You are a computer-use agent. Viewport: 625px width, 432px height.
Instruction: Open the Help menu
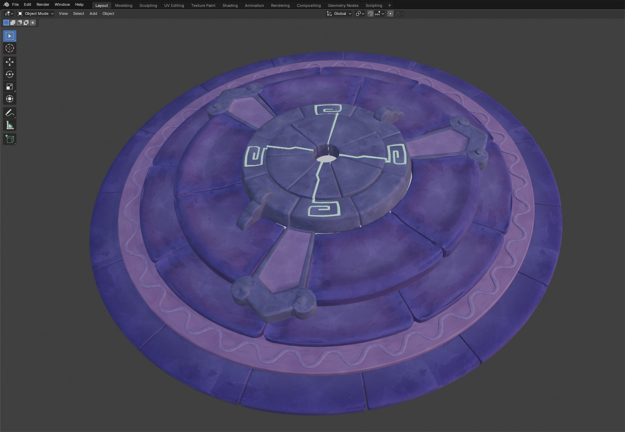tap(80, 4)
